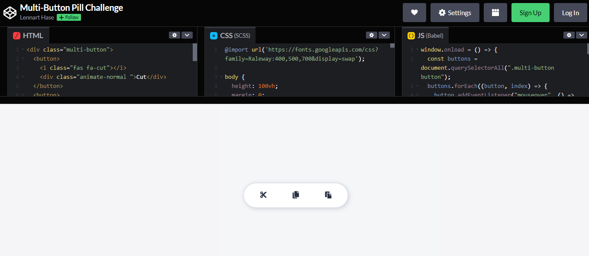The height and width of the screenshot is (256, 589).
Task: Open the JS editor settings gear
Action: click(569, 35)
